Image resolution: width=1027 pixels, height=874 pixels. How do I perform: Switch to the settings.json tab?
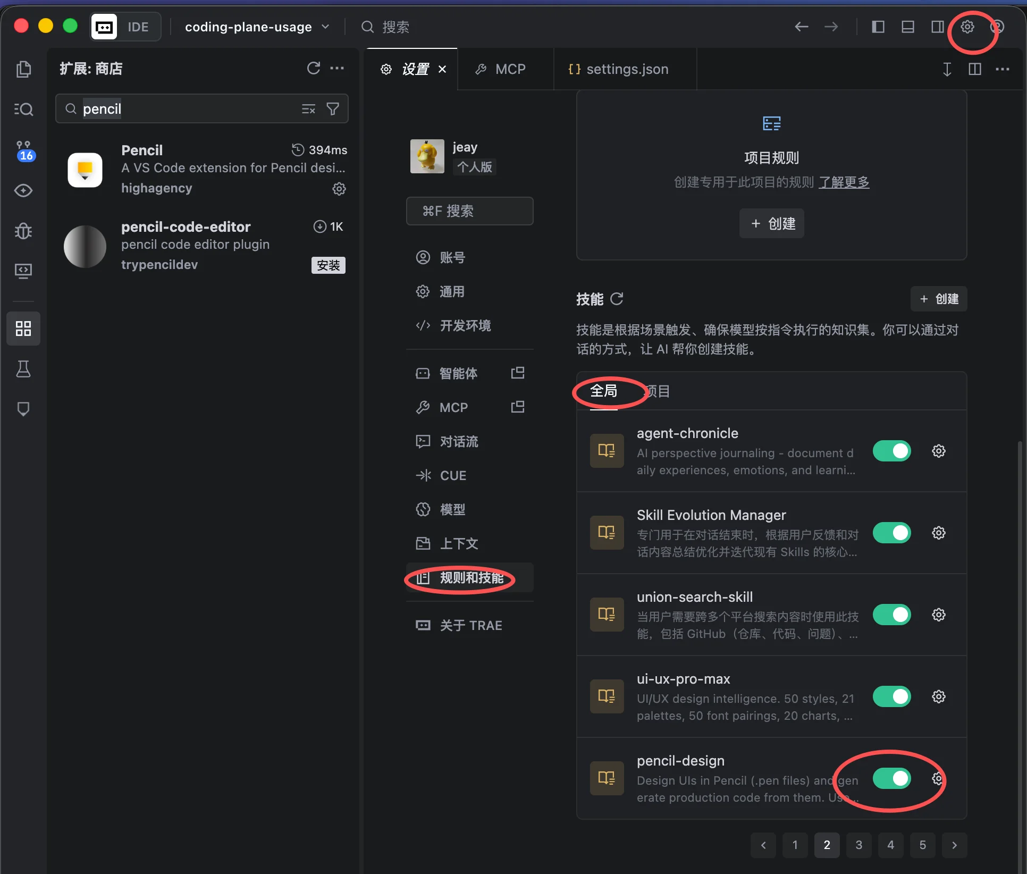pyautogui.click(x=626, y=69)
